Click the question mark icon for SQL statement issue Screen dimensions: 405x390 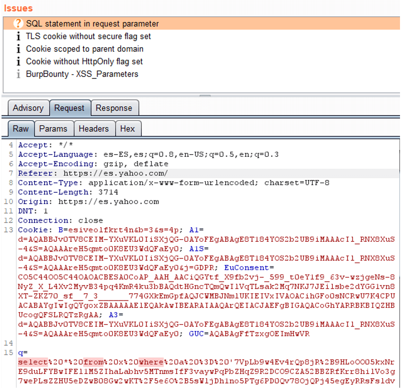click(x=18, y=24)
